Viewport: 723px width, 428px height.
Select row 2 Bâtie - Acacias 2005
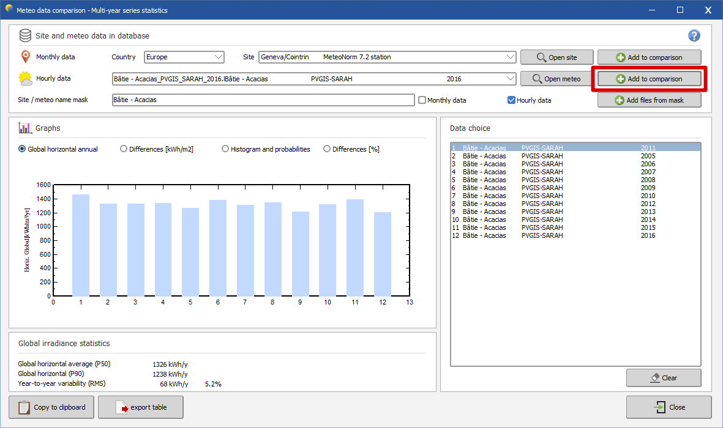pos(575,156)
